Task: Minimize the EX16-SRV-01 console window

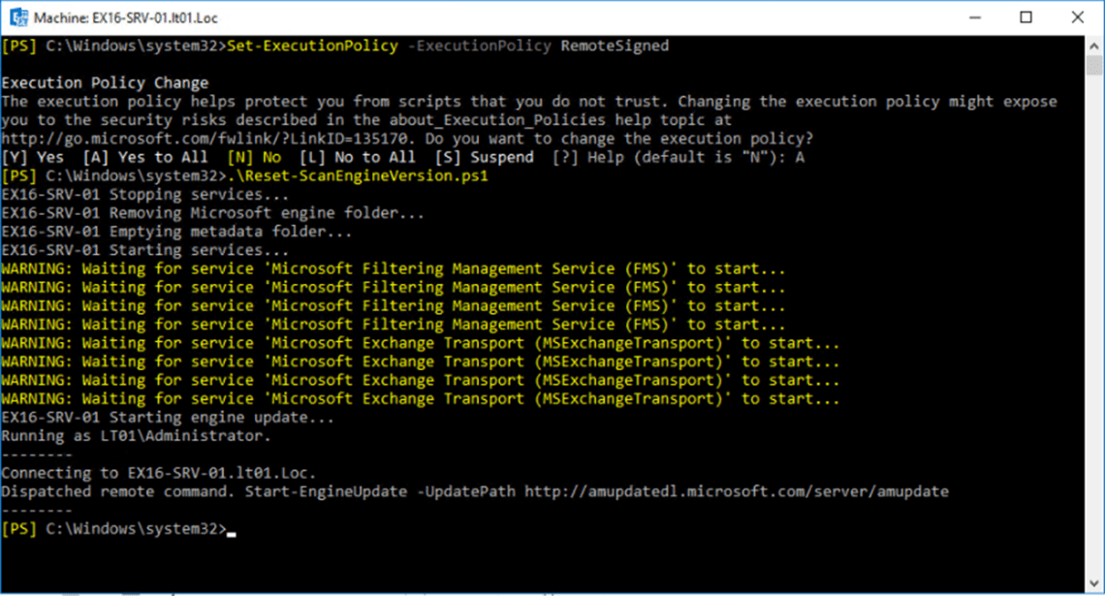Action: click(x=974, y=17)
